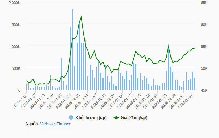
Task: Click the green line marker for Giá
Action: click(116, 117)
